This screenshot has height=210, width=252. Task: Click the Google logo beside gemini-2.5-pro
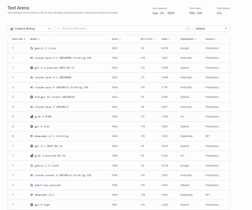32,48
